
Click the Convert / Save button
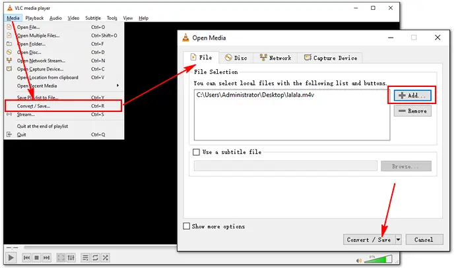point(369,240)
